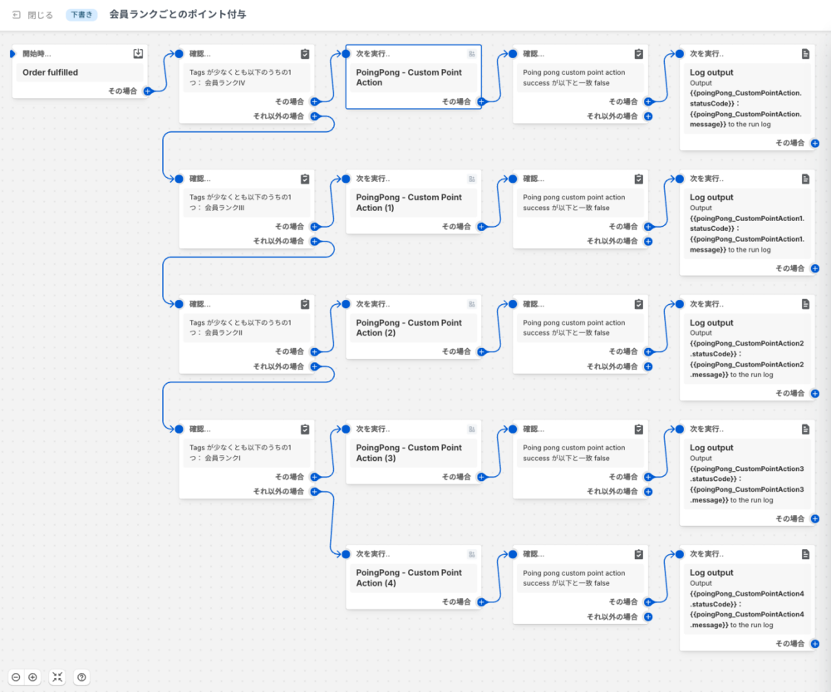The image size is (831, 692).
Task: Click app icon on Custom Point Action (2)
Action: pyautogui.click(x=472, y=304)
